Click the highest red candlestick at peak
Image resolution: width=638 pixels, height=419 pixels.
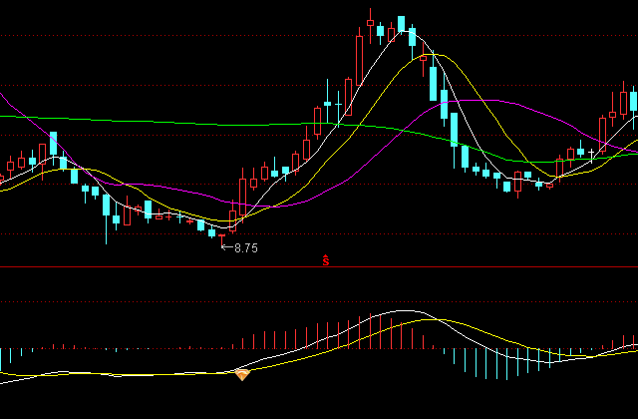pos(370,25)
